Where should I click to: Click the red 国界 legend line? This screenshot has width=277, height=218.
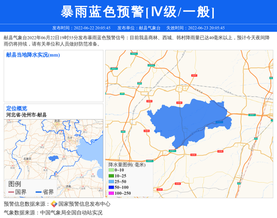[11, 192]
